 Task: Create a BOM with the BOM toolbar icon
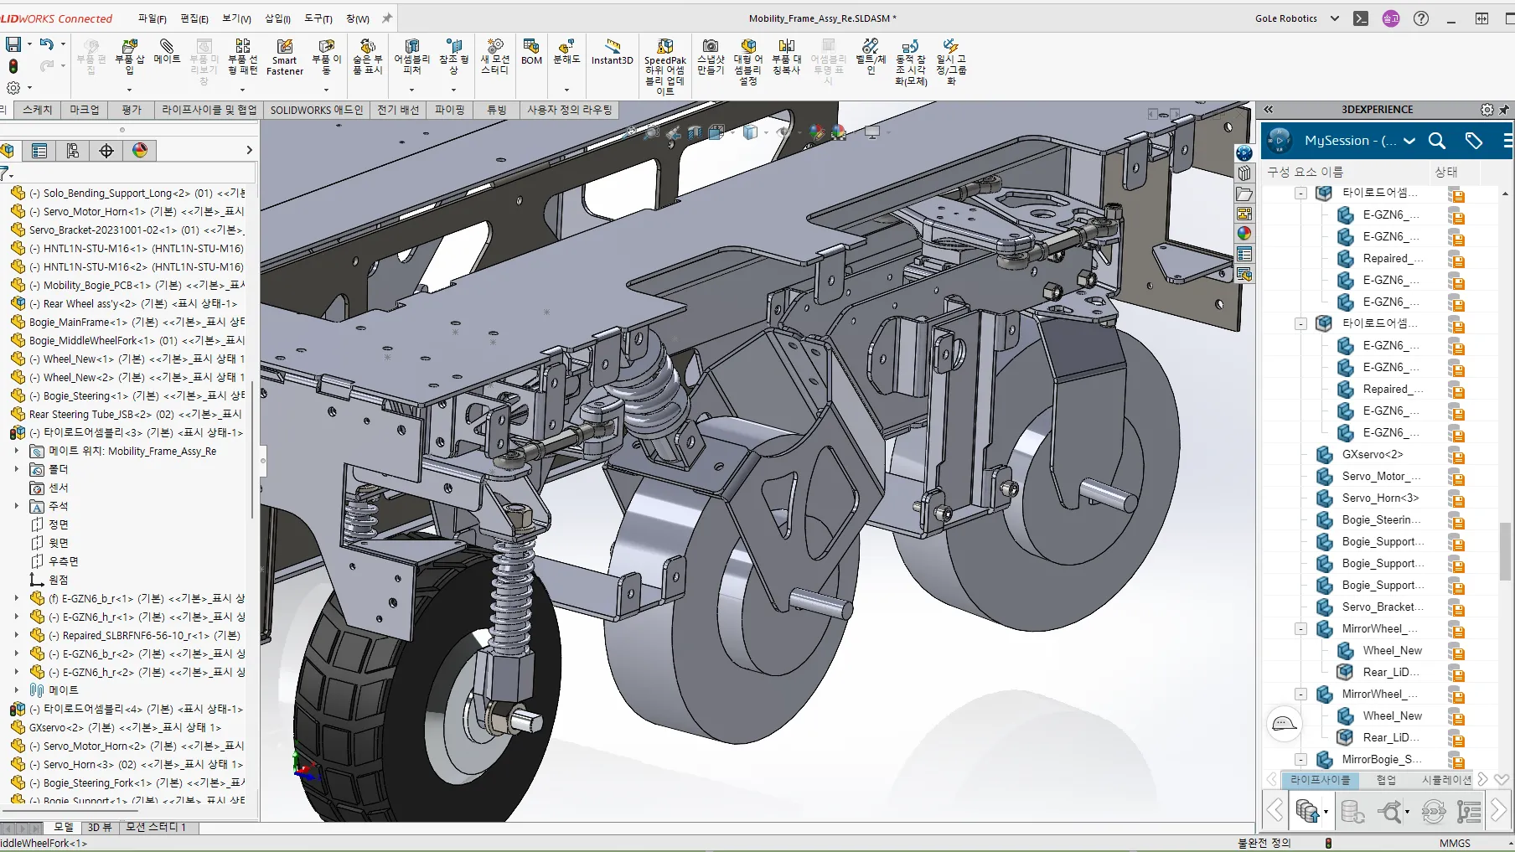tap(531, 56)
